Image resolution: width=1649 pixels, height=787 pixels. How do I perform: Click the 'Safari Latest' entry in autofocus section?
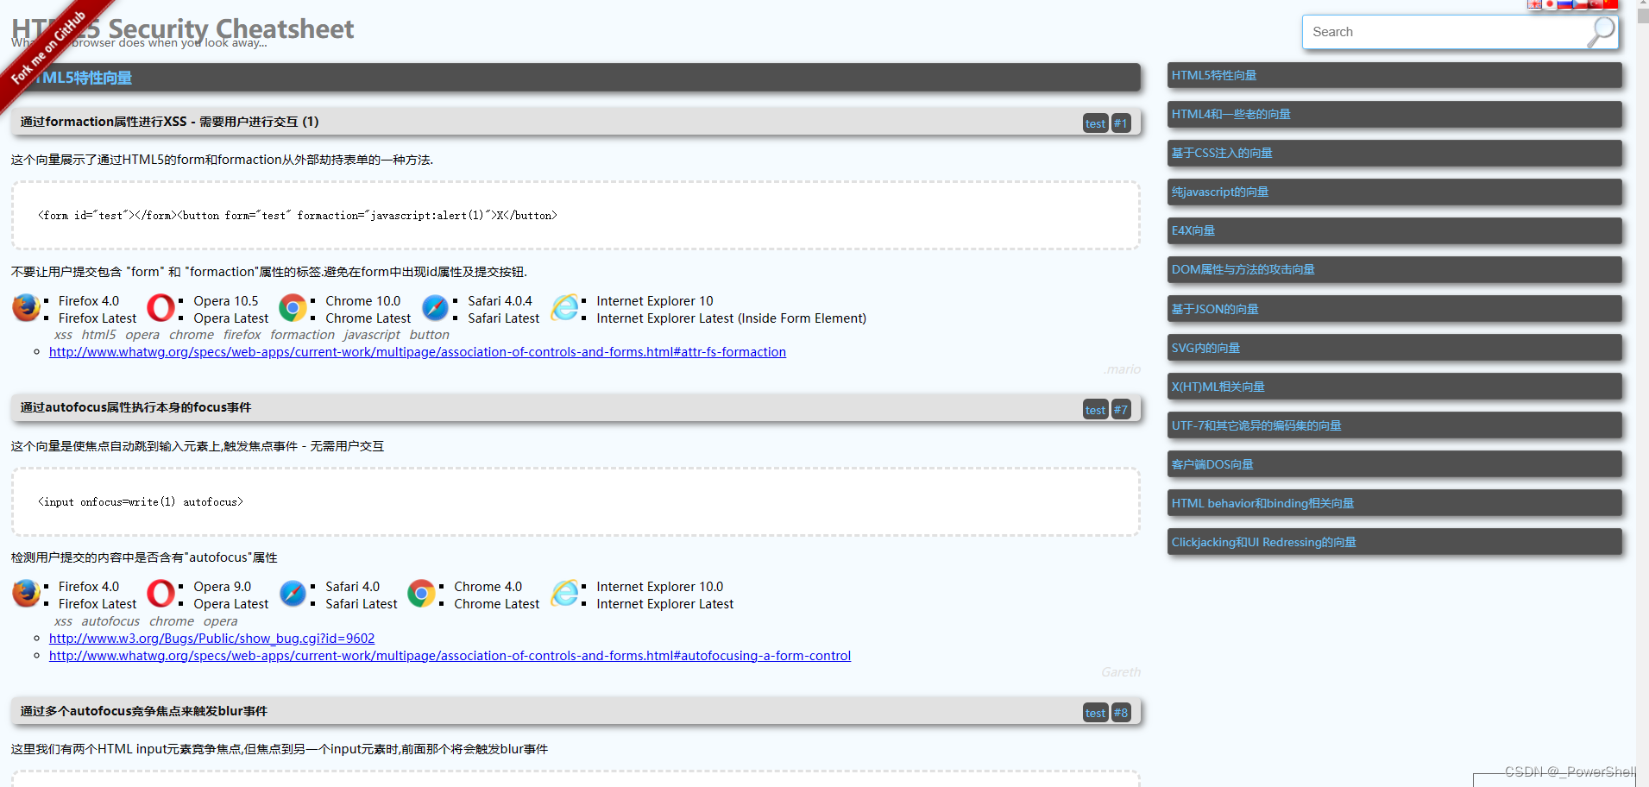[362, 604]
